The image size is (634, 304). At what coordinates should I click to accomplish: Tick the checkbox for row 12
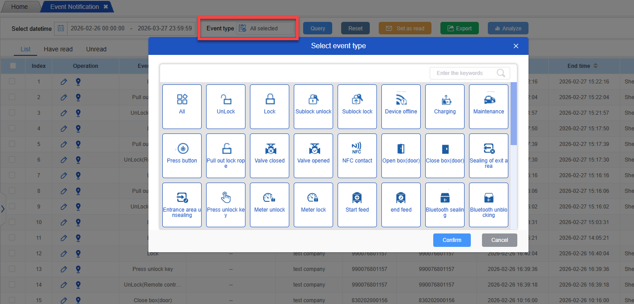click(12, 254)
